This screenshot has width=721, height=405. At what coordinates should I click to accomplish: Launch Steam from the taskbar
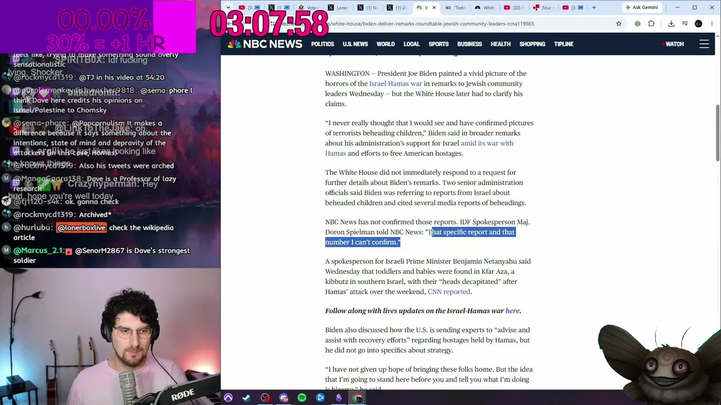click(246, 398)
